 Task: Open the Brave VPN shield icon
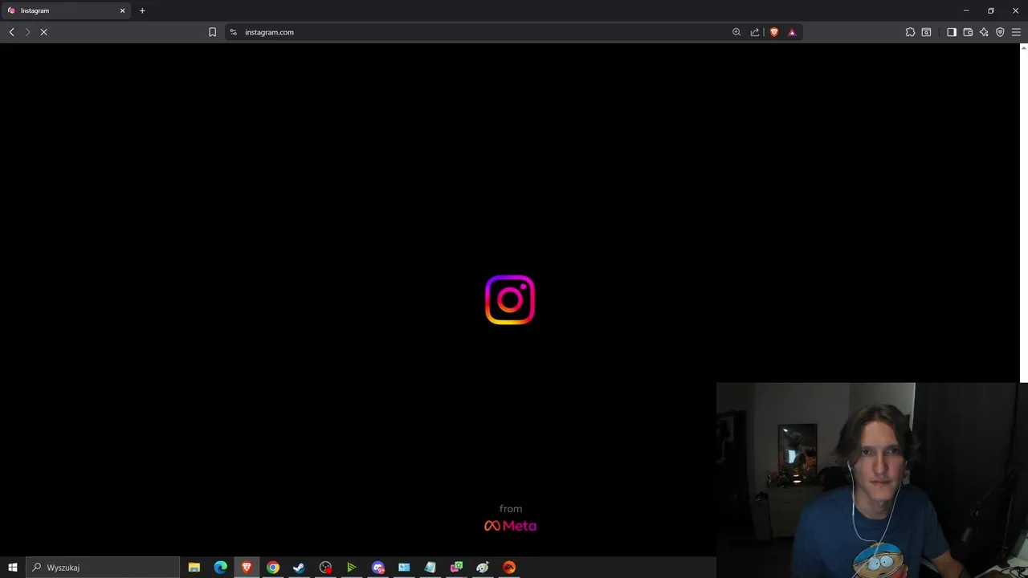click(1000, 32)
